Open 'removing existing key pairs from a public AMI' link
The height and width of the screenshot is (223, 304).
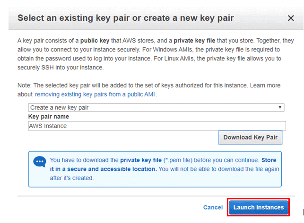pos(95,94)
